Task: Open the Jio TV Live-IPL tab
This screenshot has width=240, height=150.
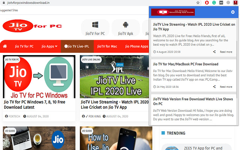Action: 77,46
